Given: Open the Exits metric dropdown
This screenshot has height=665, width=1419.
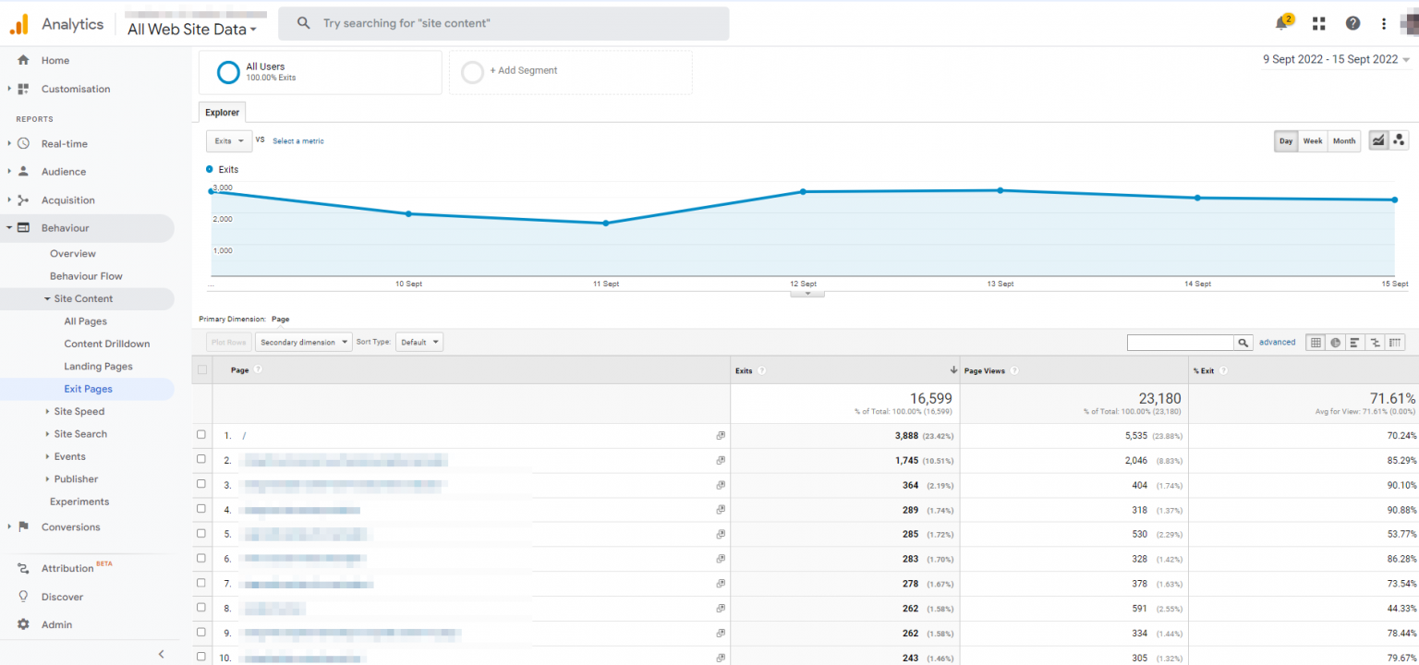Looking at the screenshot, I should pyautogui.click(x=229, y=140).
